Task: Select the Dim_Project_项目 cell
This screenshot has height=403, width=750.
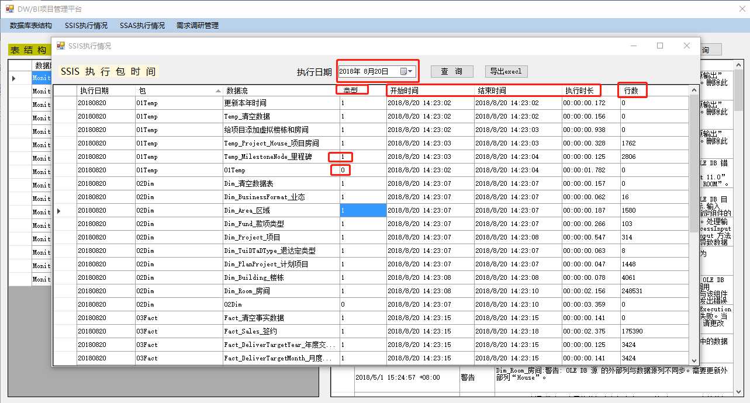Action: pyautogui.click(x=281, y=237)
